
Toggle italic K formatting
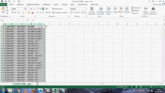[x=15, y=13]
